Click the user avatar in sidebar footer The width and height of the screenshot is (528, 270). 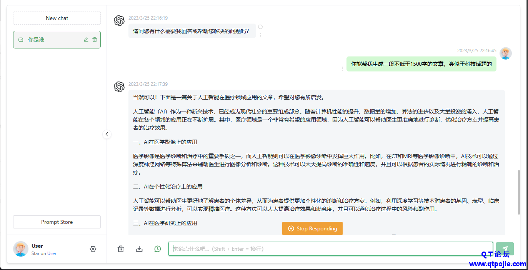21,249
